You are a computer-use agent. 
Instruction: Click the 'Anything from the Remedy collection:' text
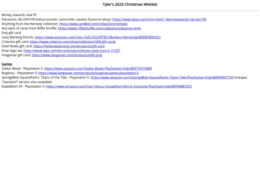[x=30, y=24]
